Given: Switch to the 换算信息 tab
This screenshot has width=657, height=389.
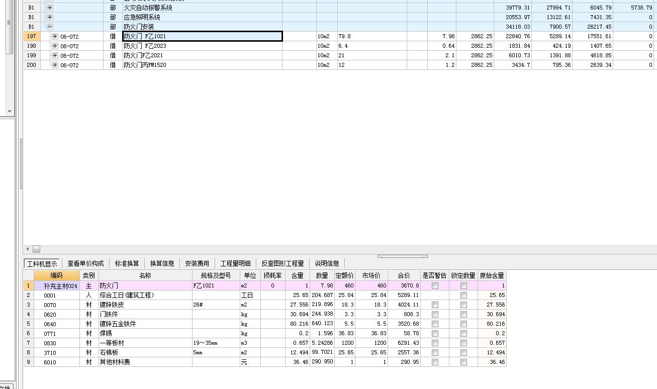Looking at the screenshot, I should [x=162, y=263].
